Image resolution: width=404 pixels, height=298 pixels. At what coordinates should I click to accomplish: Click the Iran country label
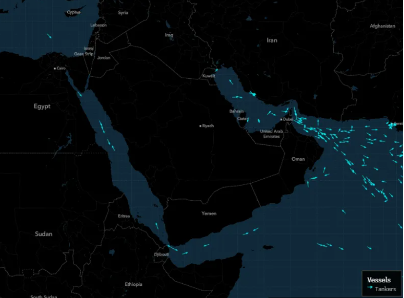point(272,40)
